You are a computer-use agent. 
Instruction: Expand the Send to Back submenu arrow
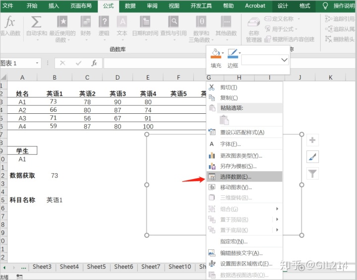point(277,230)
